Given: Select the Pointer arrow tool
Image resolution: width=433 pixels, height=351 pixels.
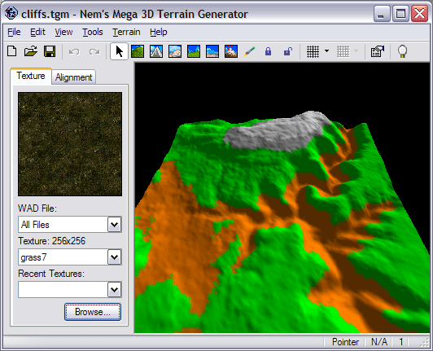Looking at the screenshot, I should 119,51.
